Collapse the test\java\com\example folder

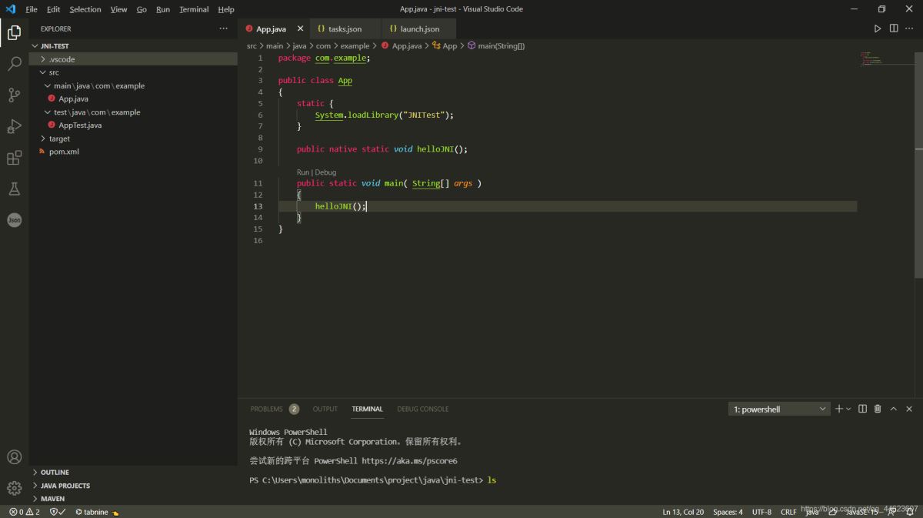(x=134, y=112)
